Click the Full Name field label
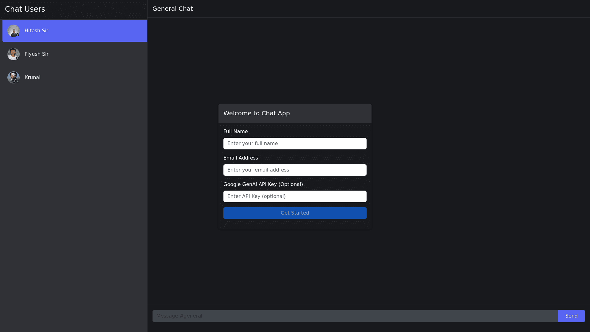Image resolution: width=590 pixels, height=332 pixels. (x=235, y=132)
